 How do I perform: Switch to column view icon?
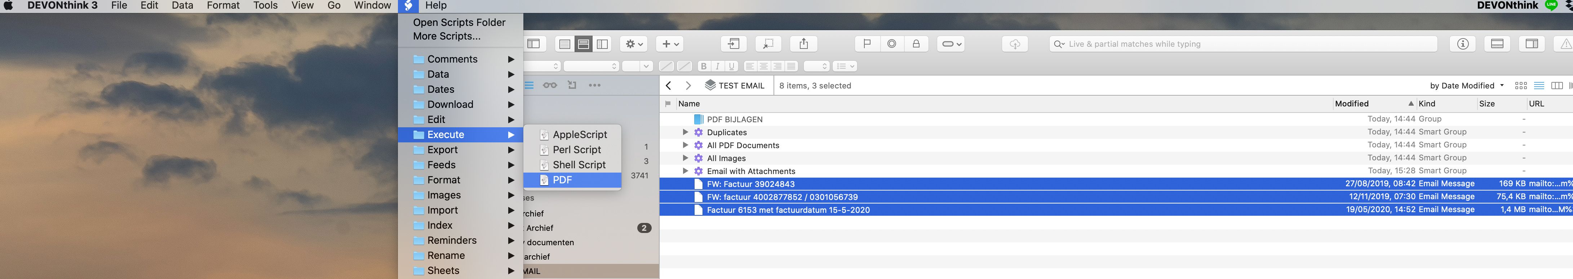pos(1557,85)
